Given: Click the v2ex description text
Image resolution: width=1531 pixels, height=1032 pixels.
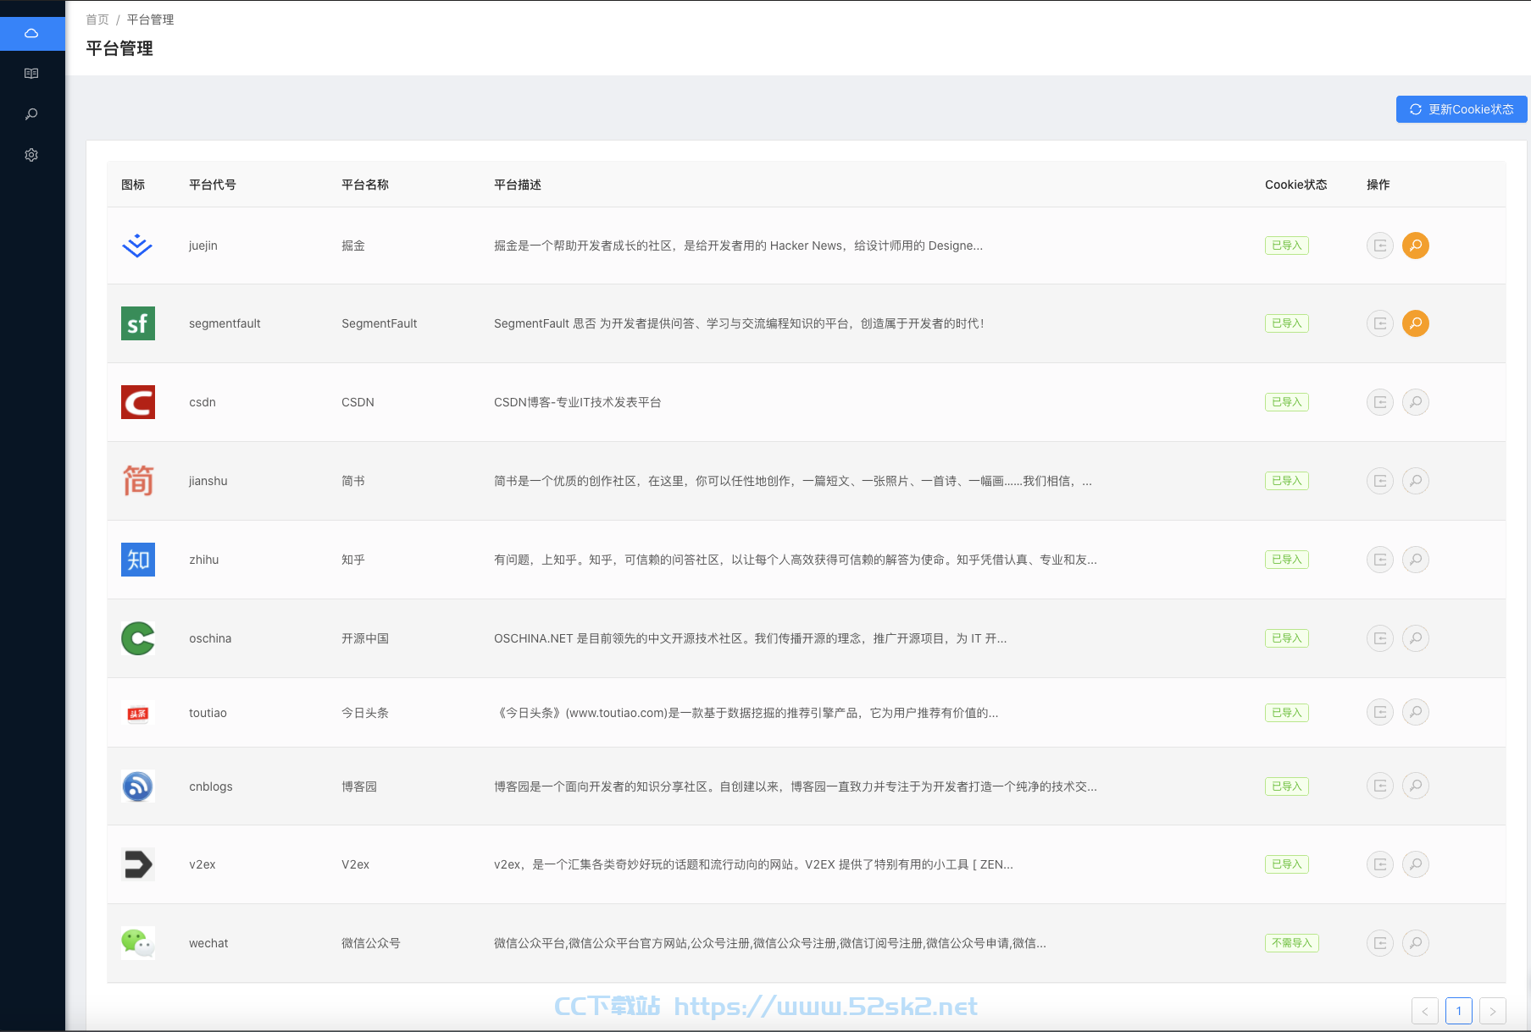Looking at the screenshot, I should 753,864.
